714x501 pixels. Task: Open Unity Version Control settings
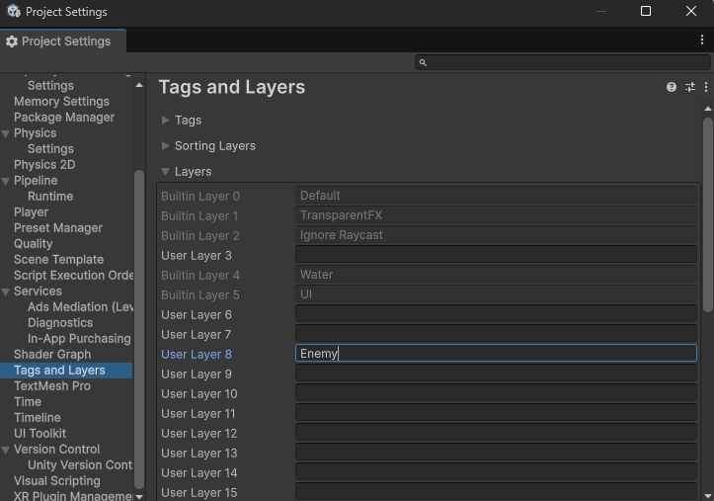coord(80,465)
